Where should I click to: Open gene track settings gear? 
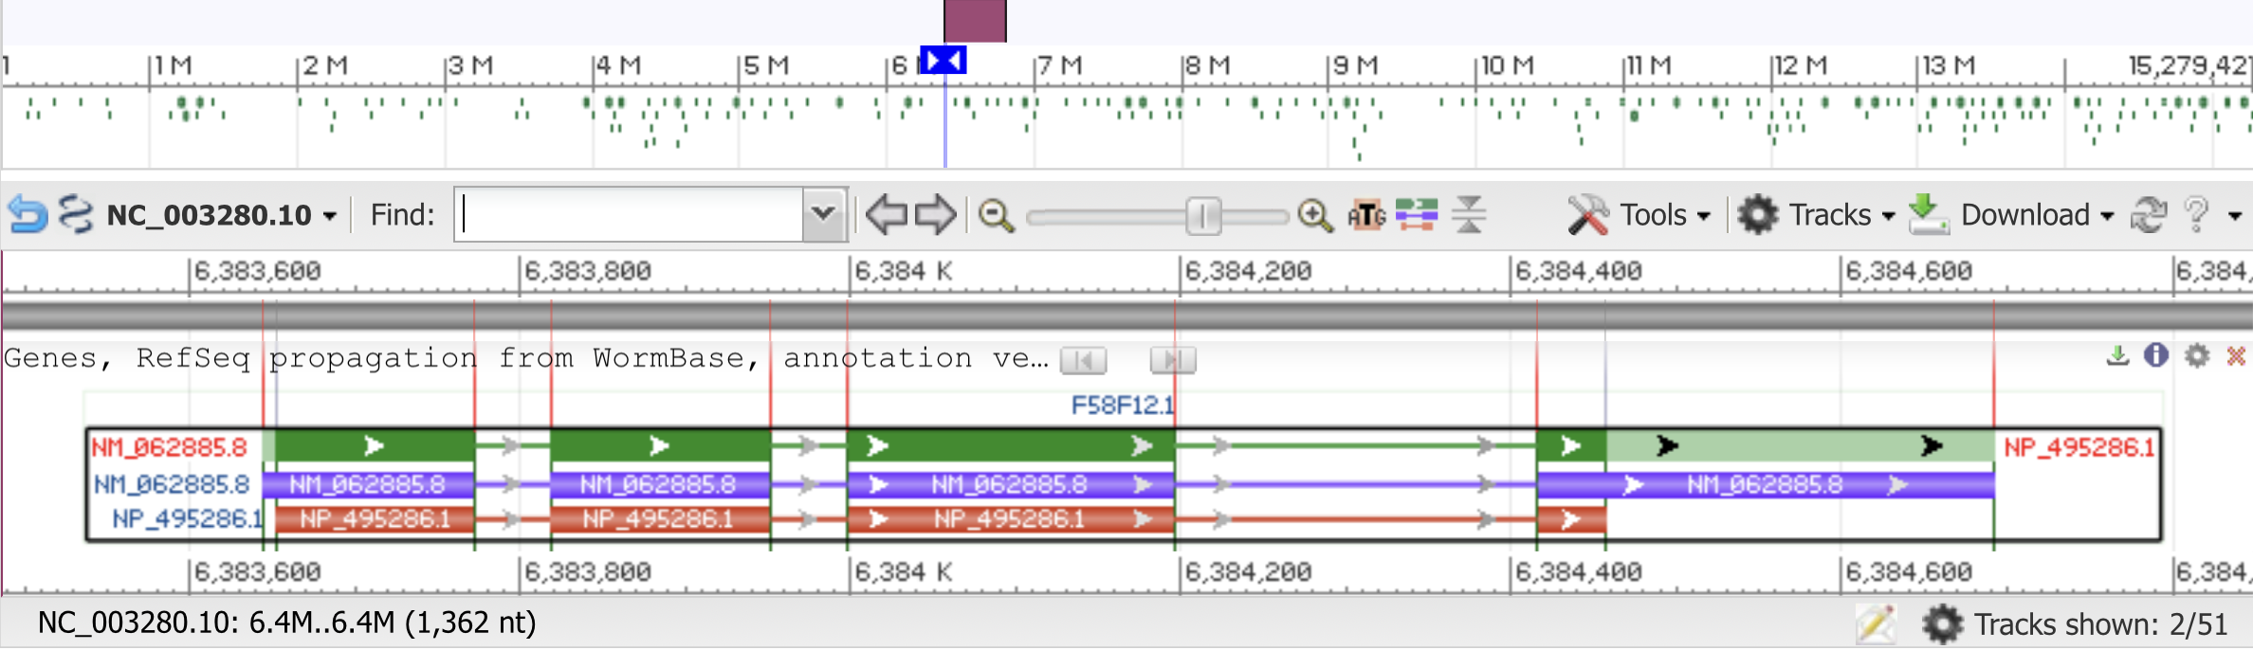click(x=2197, y=355)
